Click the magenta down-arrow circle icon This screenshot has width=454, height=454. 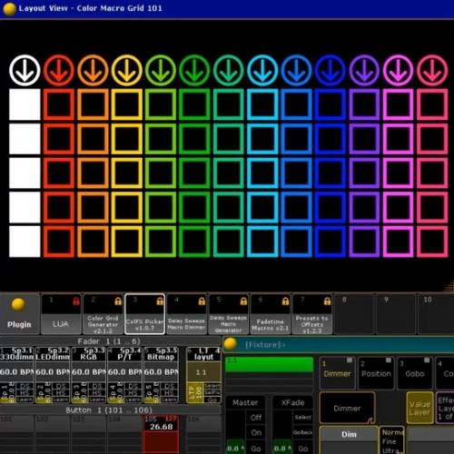(398, 70)
